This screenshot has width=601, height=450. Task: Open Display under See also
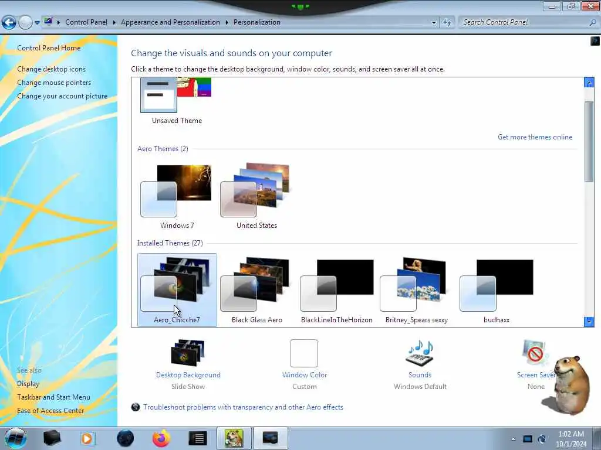(28, 383)
